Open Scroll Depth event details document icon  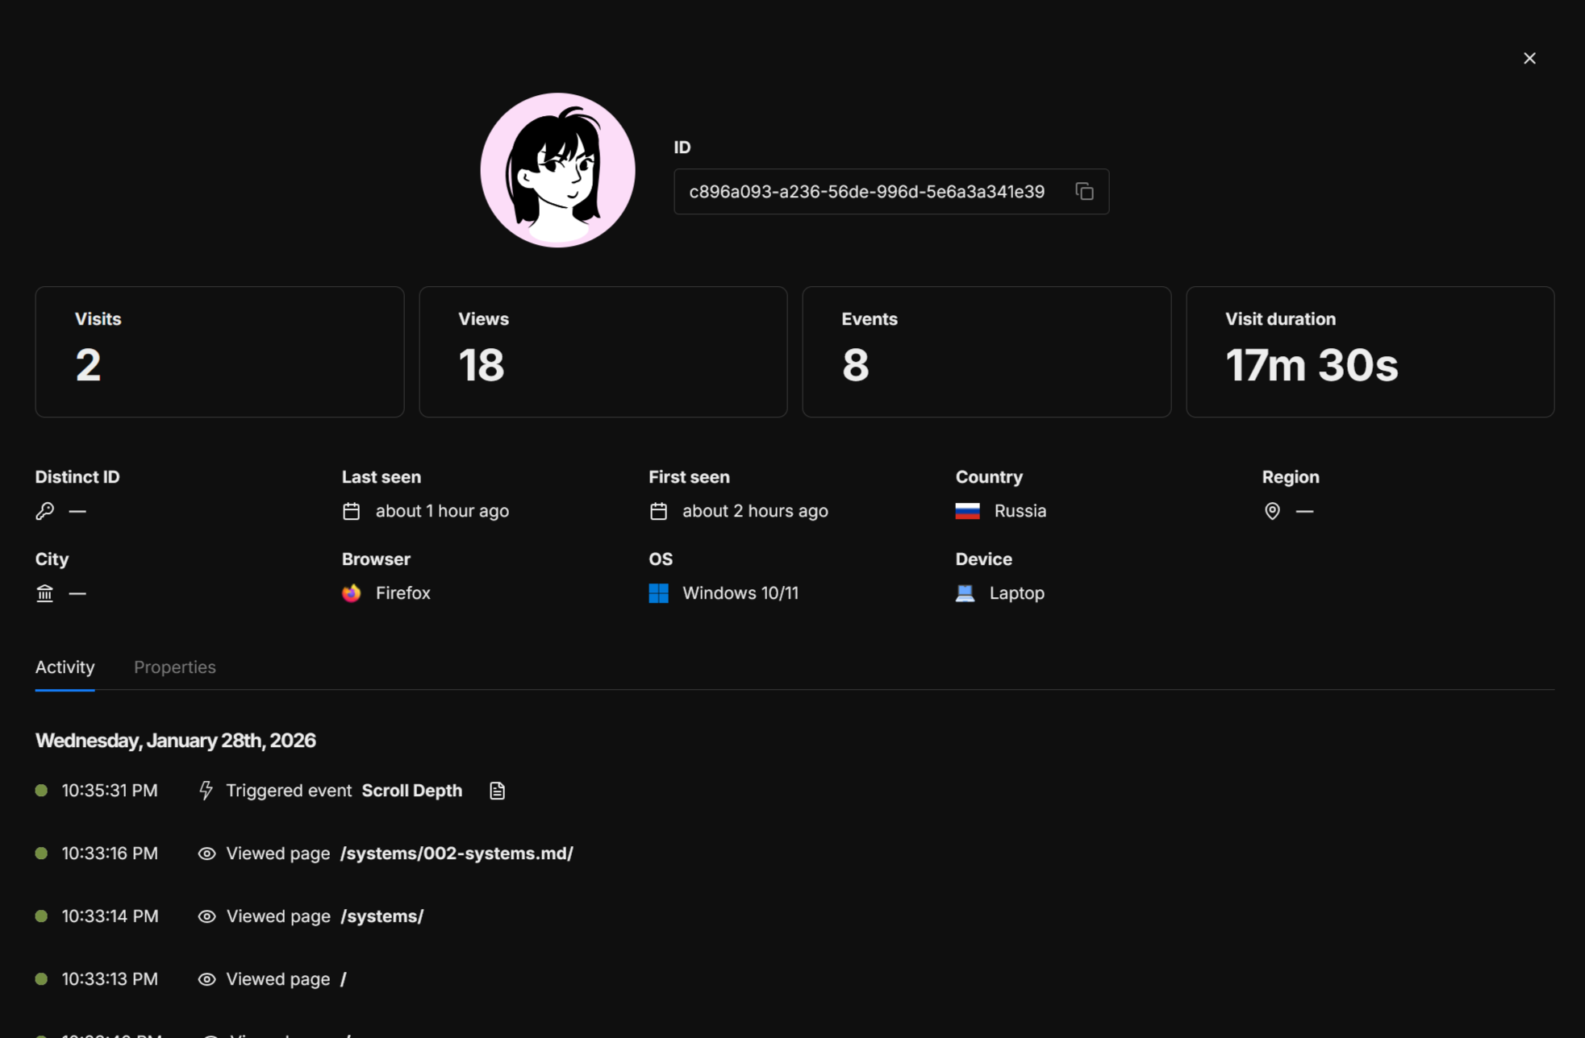pos(497,791)
